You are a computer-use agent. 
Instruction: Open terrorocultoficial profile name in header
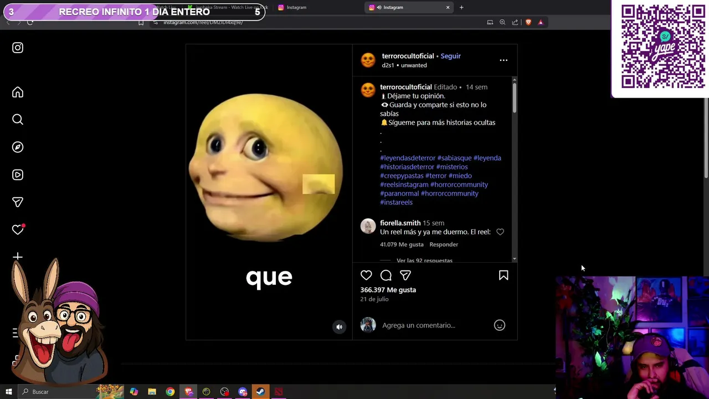(x=408, y=56)
